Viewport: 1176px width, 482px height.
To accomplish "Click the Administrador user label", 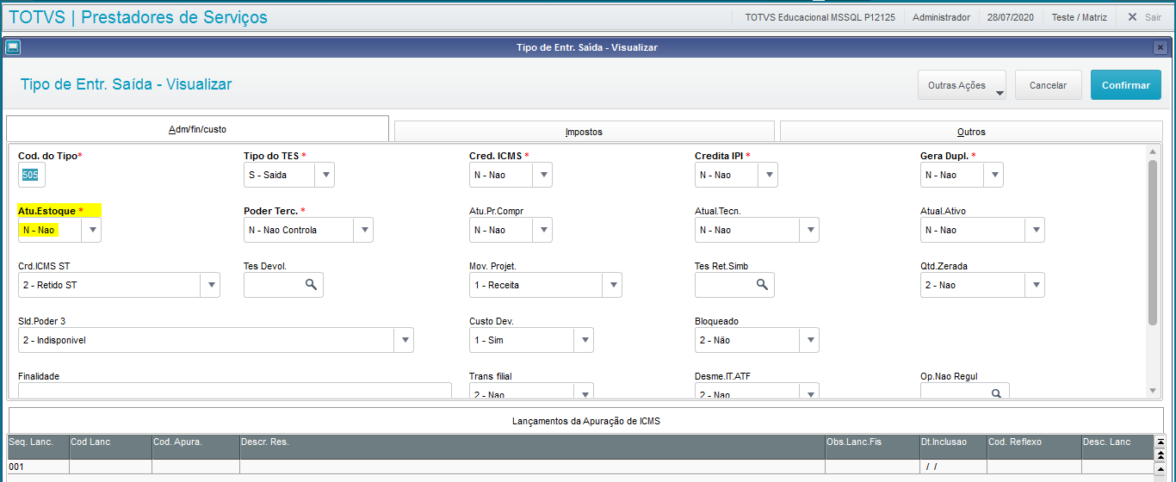I will click(941, 17).
